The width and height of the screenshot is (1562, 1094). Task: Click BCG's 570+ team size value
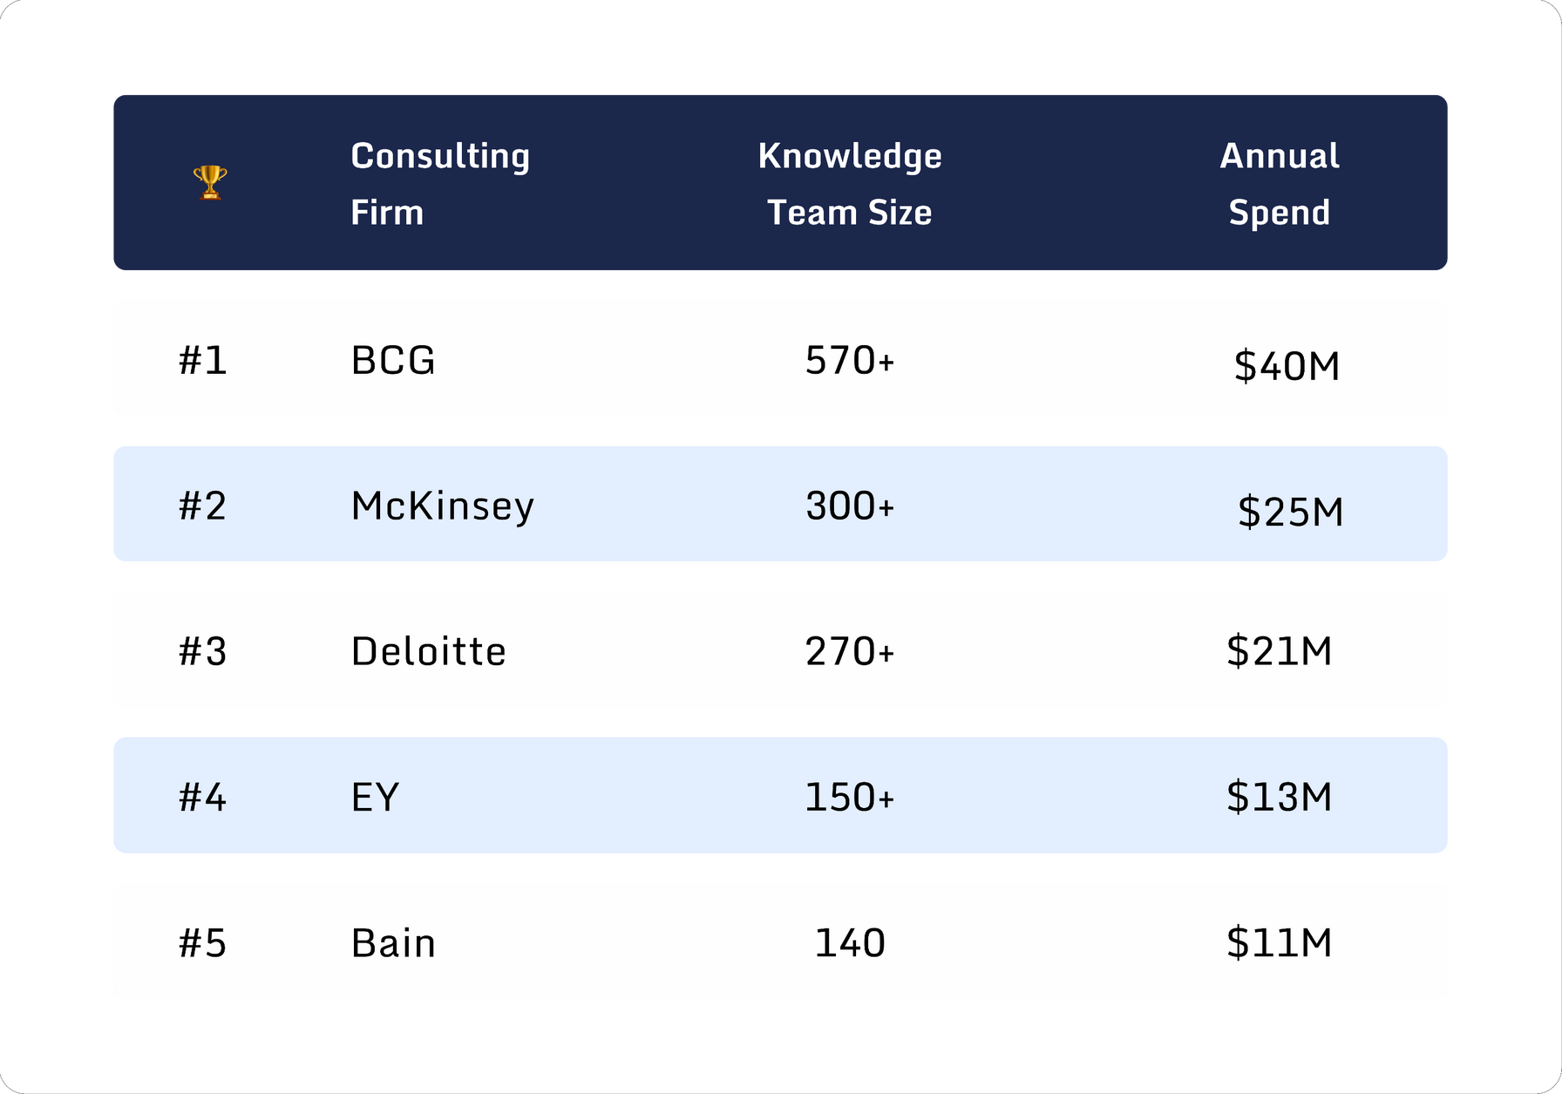point(850,360)
